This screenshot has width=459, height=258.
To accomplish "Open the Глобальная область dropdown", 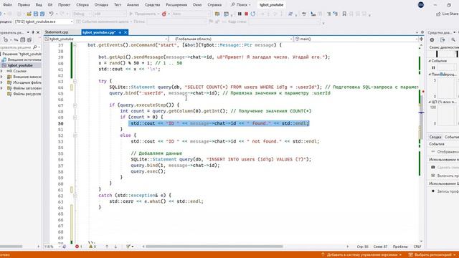I will point(231,39).
